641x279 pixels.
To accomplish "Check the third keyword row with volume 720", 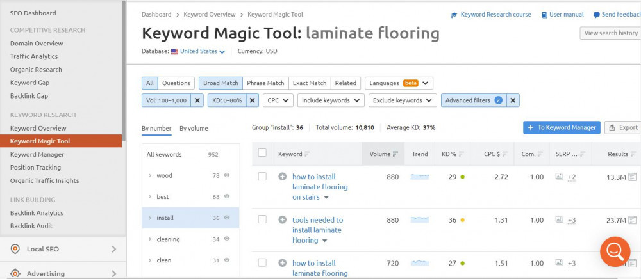I will pos(262,263).
